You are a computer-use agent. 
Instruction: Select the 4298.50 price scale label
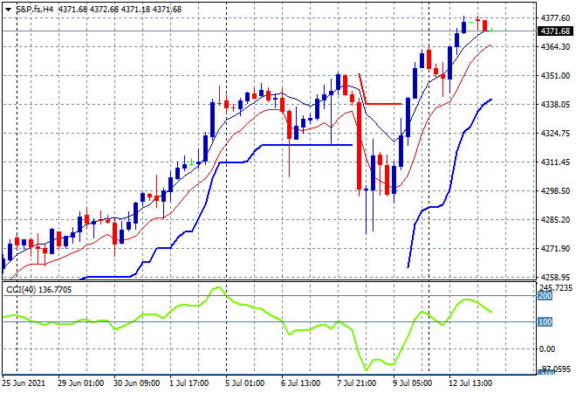555,190
